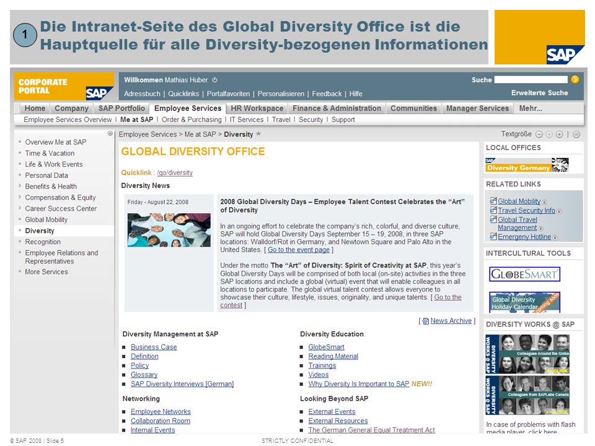Switch to HR Workspace tab
595x446 pixels.
click(257, 108)
